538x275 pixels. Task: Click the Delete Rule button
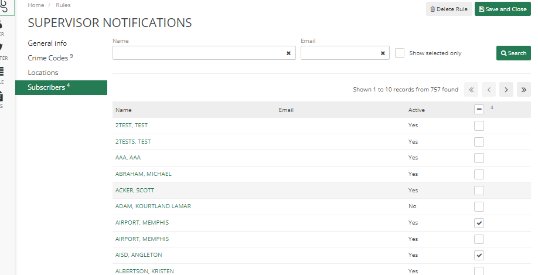click(x=449, y=9)
